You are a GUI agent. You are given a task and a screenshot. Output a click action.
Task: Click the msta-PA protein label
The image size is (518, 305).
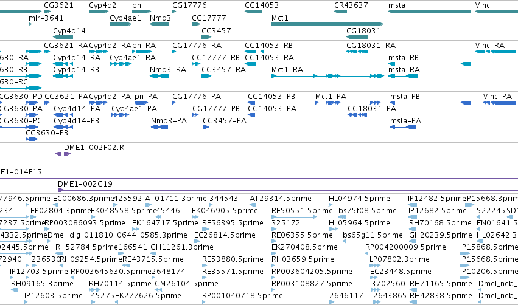(405, 121)
